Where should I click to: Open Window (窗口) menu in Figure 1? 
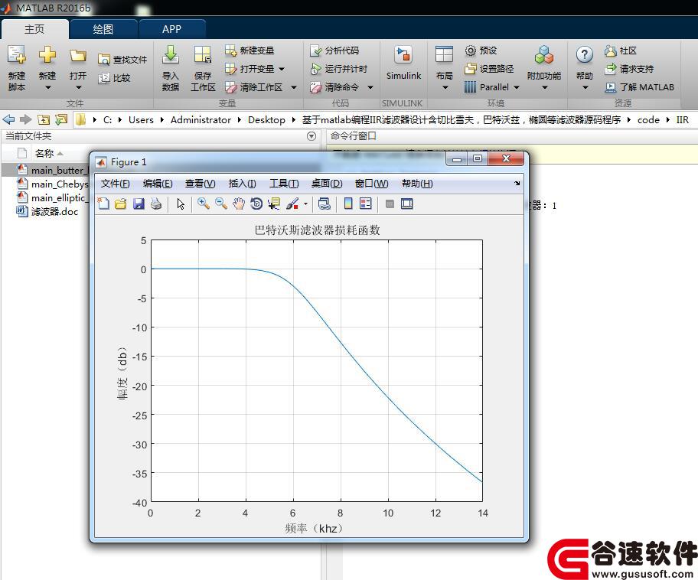372,184
